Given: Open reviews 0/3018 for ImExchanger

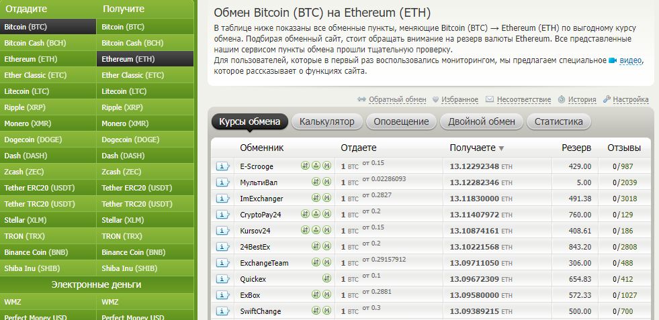Looking at the screenshot, I should click(x=625, y=199).
